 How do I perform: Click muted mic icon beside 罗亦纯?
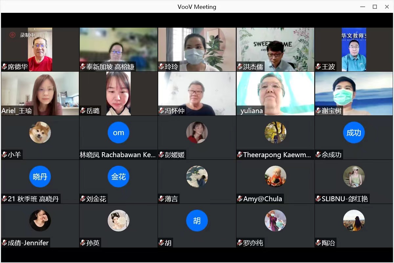[240, 243]
